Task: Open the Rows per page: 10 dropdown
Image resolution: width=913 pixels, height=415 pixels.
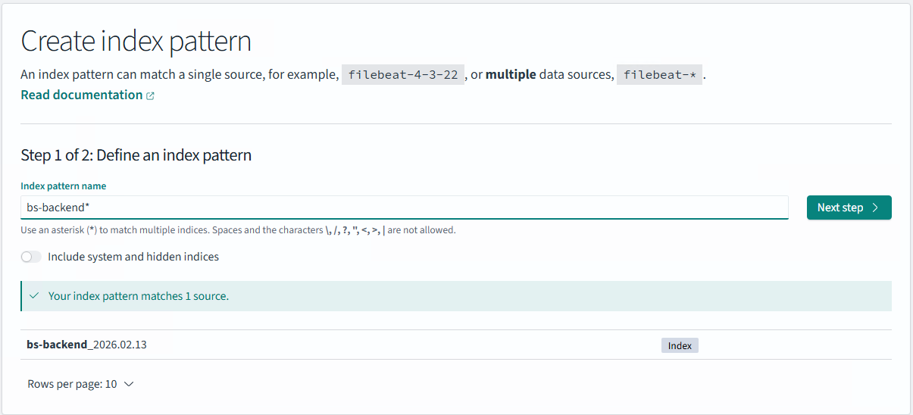Action: click(x=80, y=384)
